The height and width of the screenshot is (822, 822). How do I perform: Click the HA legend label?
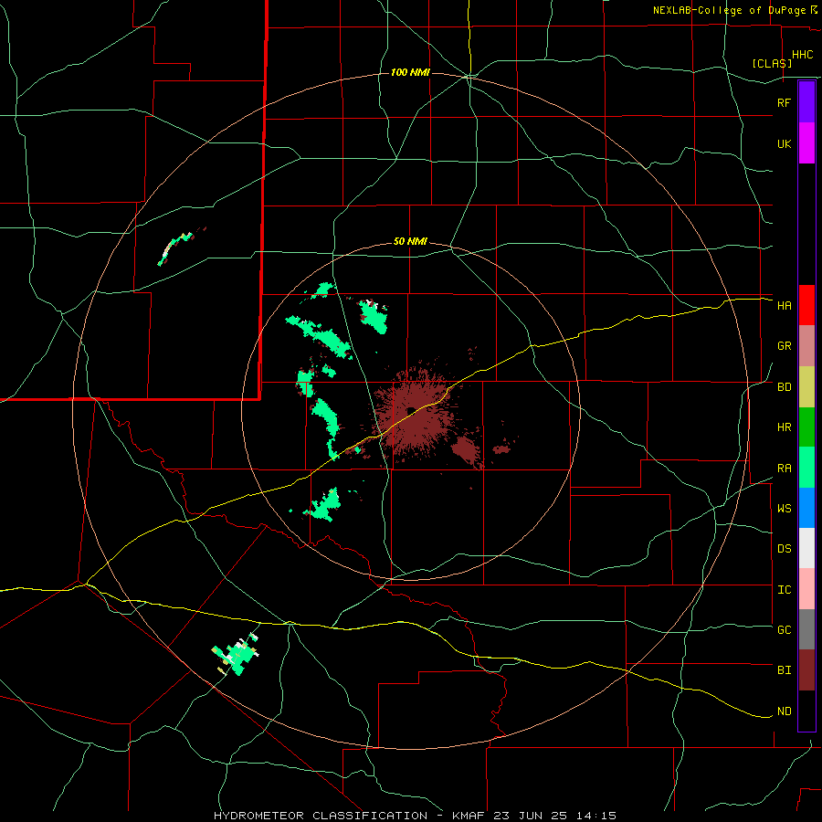[784, 305]
